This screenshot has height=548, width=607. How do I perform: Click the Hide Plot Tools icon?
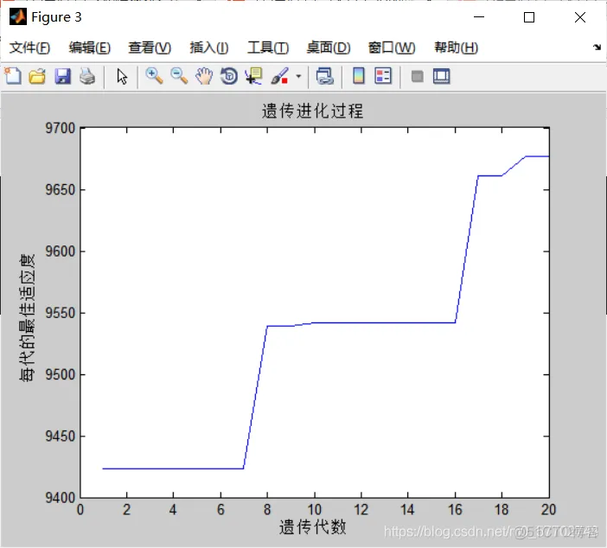coord(417,76)
